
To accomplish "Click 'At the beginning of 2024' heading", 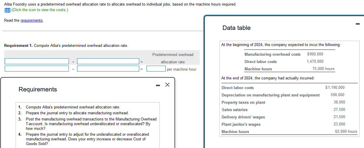I will [x=281, y=45].
